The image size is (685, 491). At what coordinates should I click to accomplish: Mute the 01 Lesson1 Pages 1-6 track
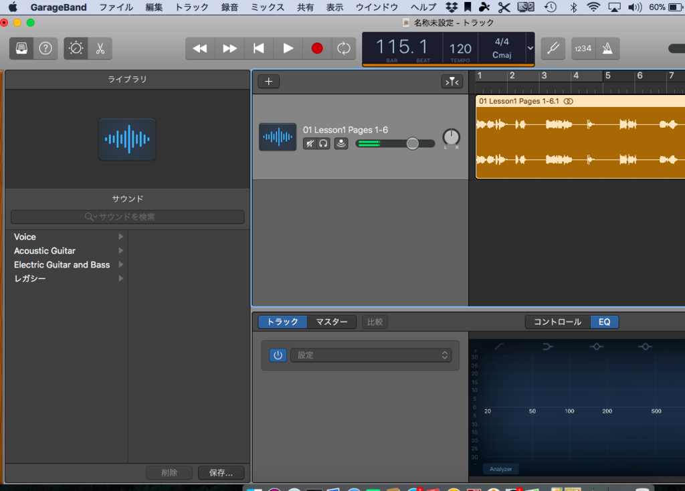[x=310, y=143]
